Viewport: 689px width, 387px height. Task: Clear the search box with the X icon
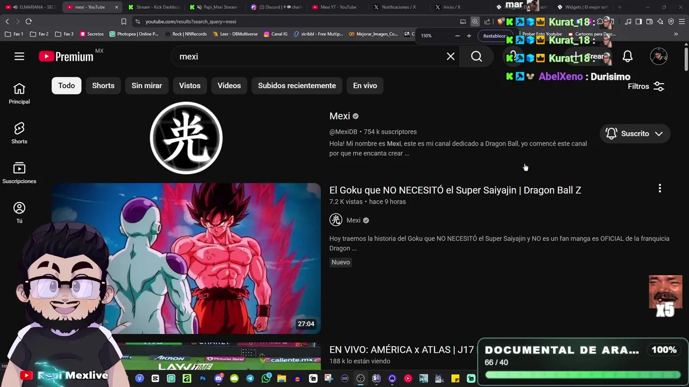click(451, 56)
